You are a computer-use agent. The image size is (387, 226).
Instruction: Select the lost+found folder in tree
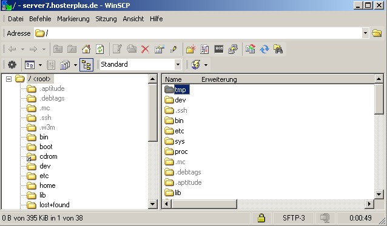click(x=55, y=205)
